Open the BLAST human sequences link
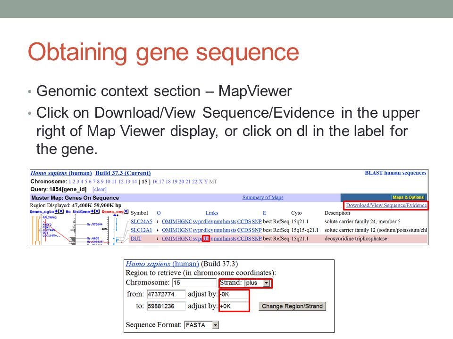 [x=395, y=173]
